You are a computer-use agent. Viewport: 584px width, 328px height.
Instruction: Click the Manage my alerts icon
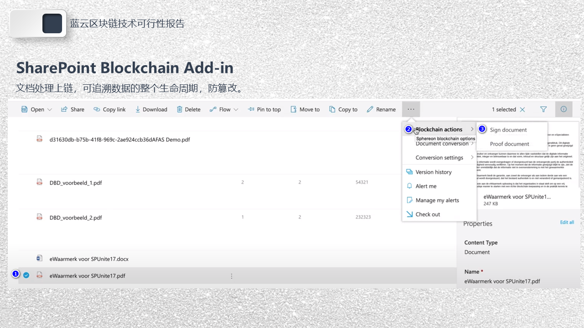409,200
